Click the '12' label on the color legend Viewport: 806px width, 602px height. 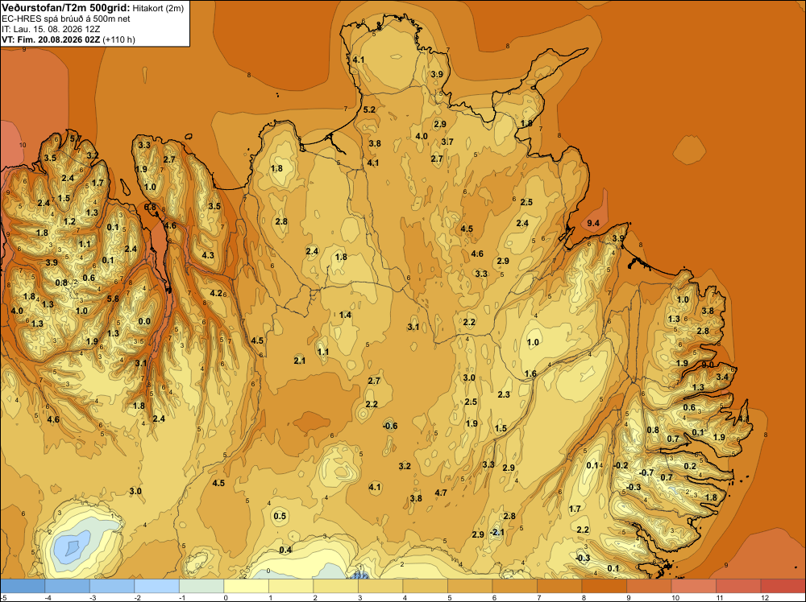[x=764, y=597]
